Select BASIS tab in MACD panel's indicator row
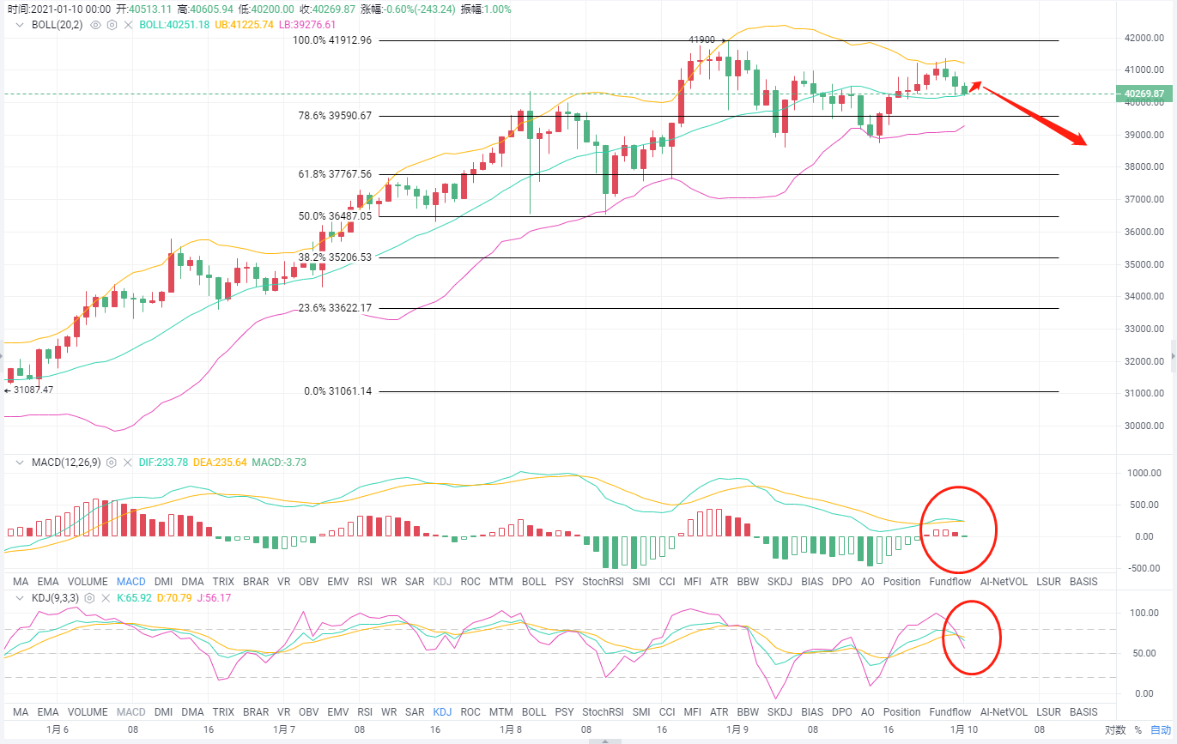The height and width of the screenshot is (744, 1177). (x=1083, y=582)
